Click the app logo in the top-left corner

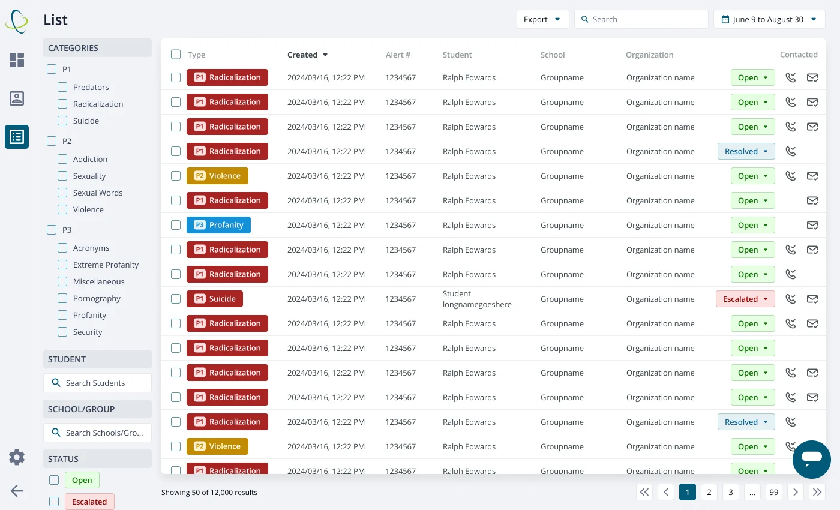click(x=17, y=21)
